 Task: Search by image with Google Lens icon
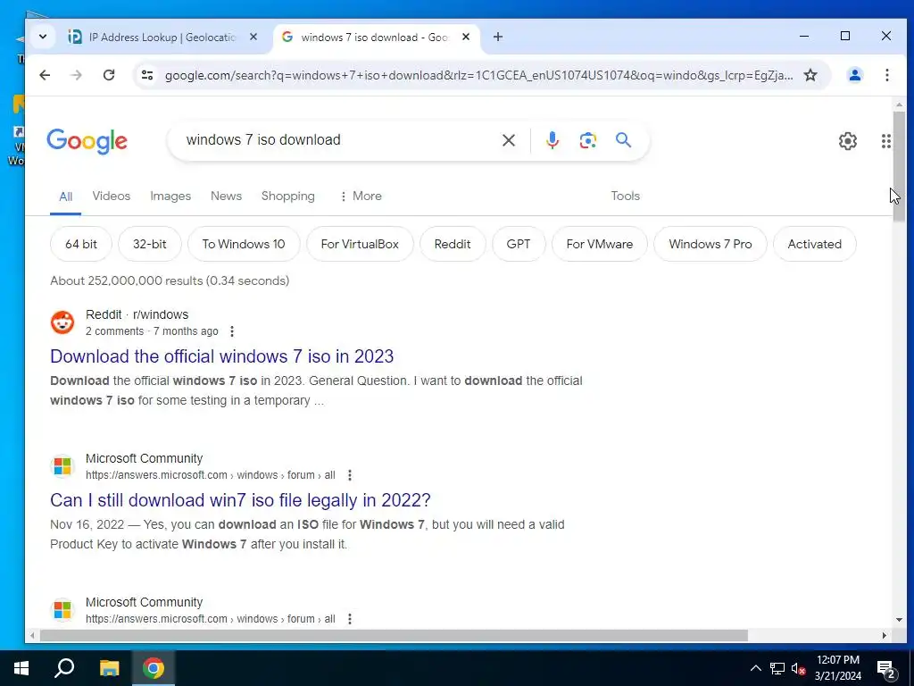[587, 140]
